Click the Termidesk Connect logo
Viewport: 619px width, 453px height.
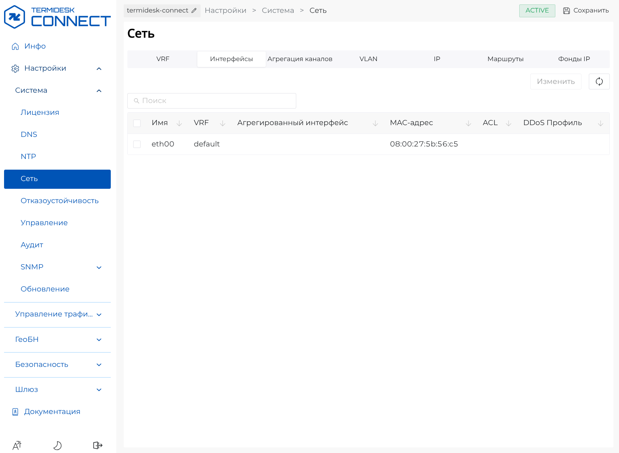tap(57, 17)
